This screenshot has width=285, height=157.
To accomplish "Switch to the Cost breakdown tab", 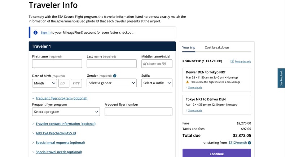I will click(217, 47).
